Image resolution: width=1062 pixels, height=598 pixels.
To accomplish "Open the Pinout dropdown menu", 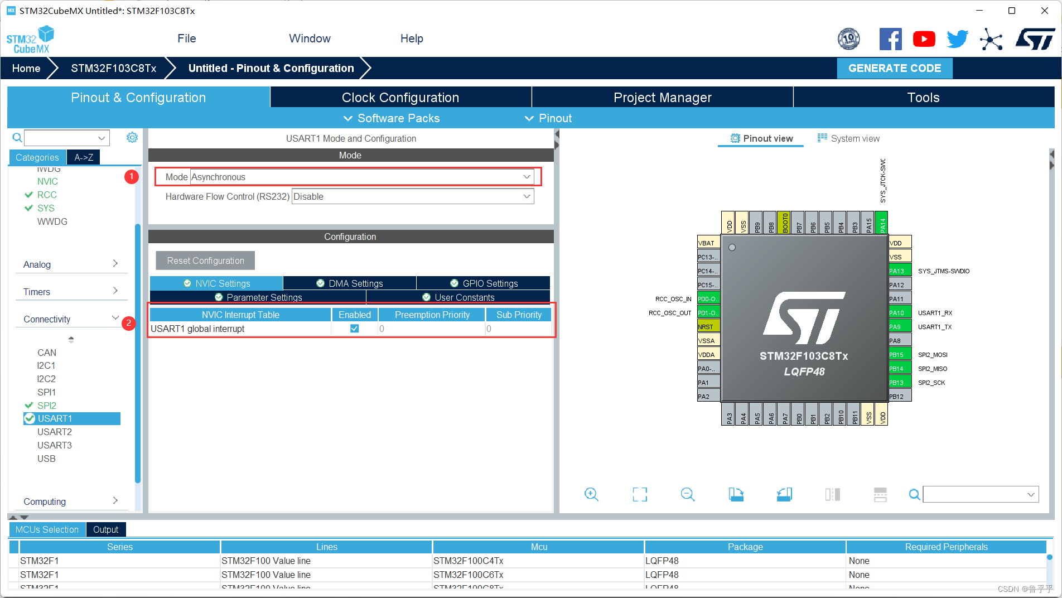I will [x=549, y=118].
